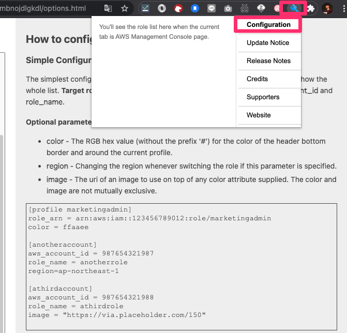The width and height of the screenshot is (347, 333).
Task: Open the Extensions puzzle piece menu
Action: pos(311,8)
